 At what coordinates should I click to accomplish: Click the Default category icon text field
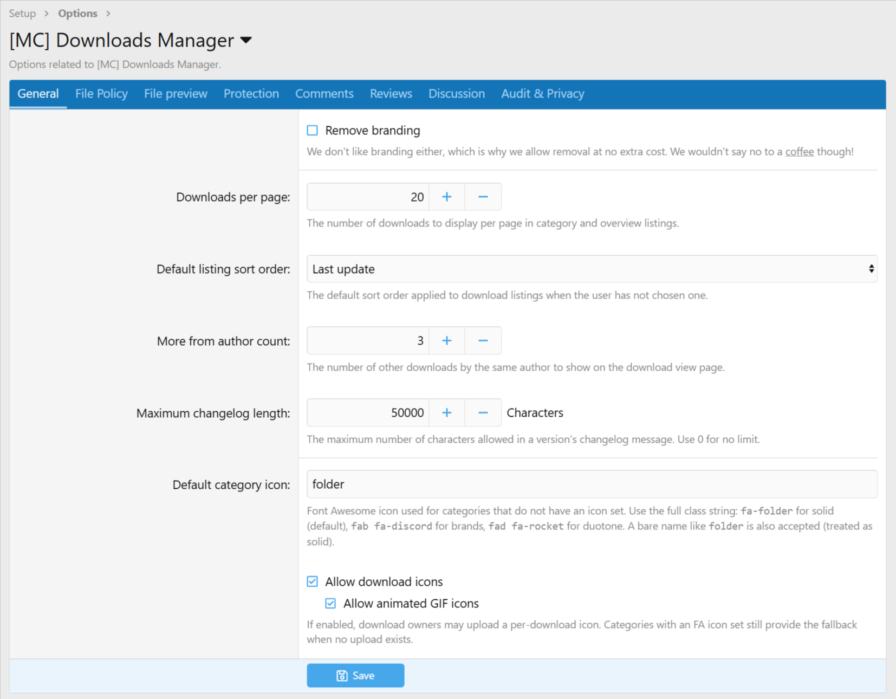pos(592,484)
